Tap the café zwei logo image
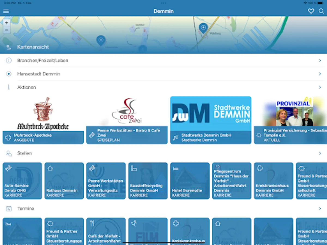The image size is (327, 245). tap(127, 111)
